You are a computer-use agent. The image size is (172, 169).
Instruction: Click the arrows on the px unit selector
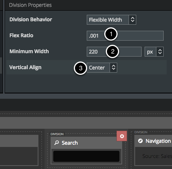[160, 52]
